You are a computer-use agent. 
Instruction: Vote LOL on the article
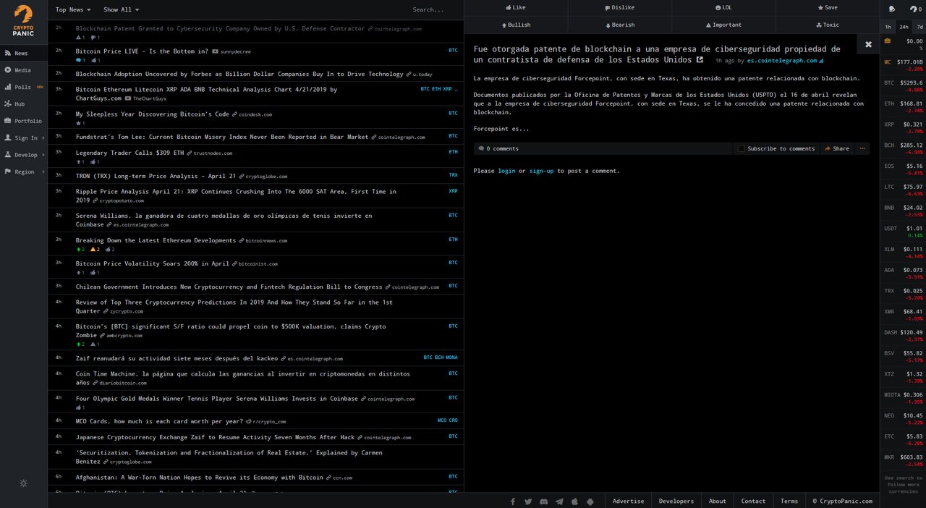click(723, 7)
